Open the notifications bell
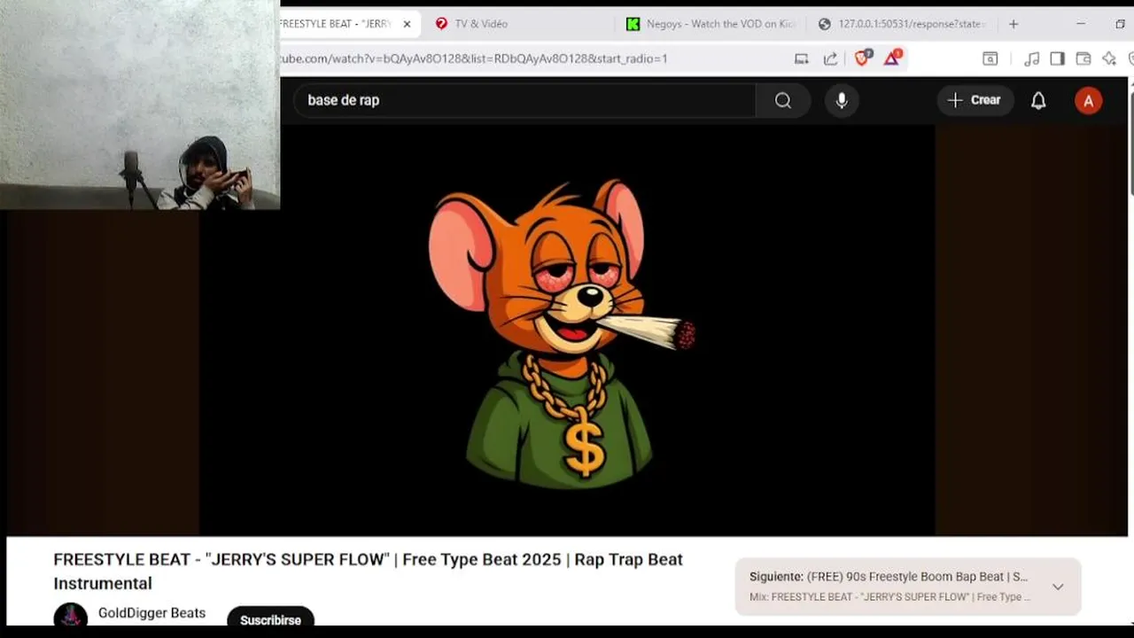1134x638 pixels. [1038, 100]
